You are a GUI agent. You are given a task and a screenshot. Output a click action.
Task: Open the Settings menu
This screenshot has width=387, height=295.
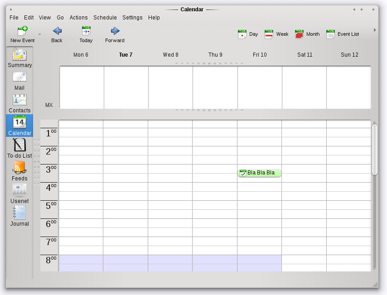(132, 18)
